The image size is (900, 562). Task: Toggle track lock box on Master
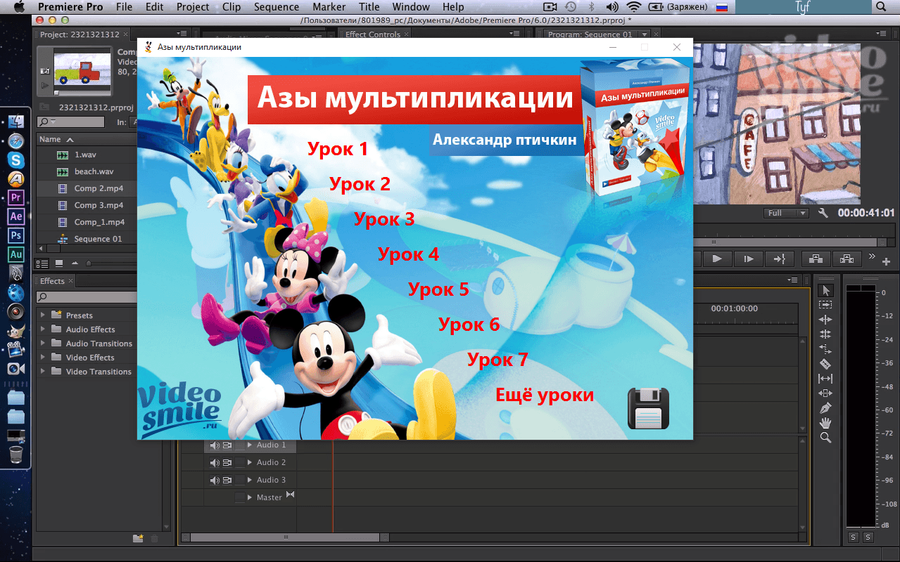(x=240, y=497)
